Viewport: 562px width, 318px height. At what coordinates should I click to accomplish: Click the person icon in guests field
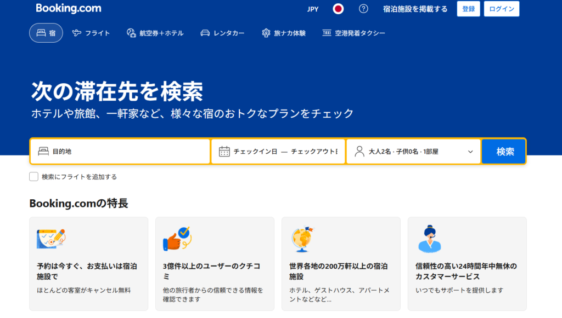(x=359, y=152)
